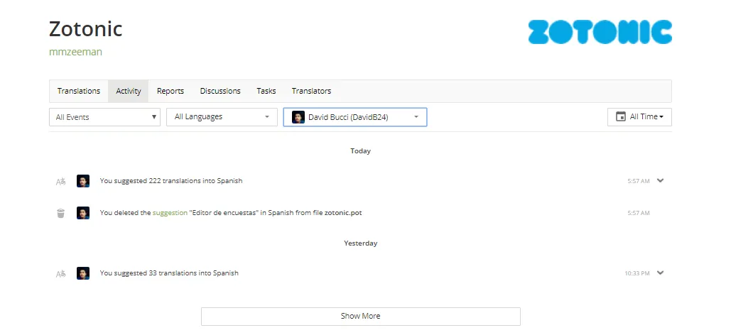731x335 pixels.
Task: Click the Zotonic logo image
Action: pyautogui.click(x=600, y=32)
